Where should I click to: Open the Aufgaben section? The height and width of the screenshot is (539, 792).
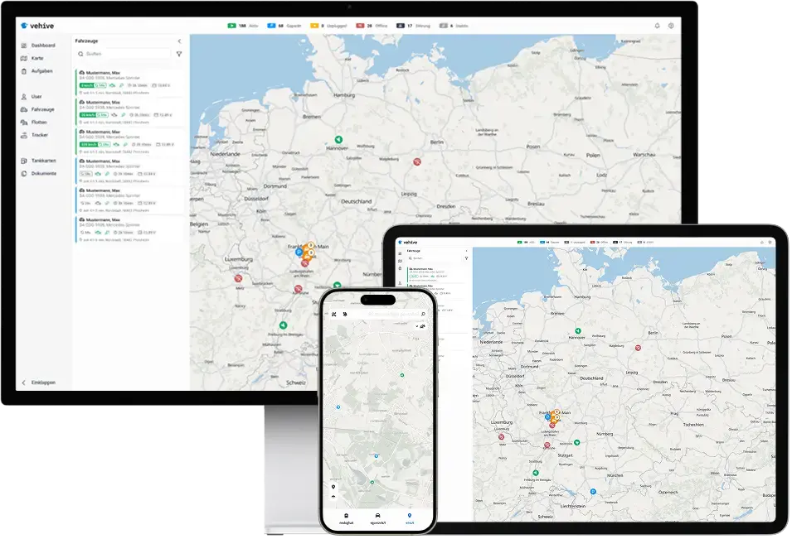tap(41, 72)
